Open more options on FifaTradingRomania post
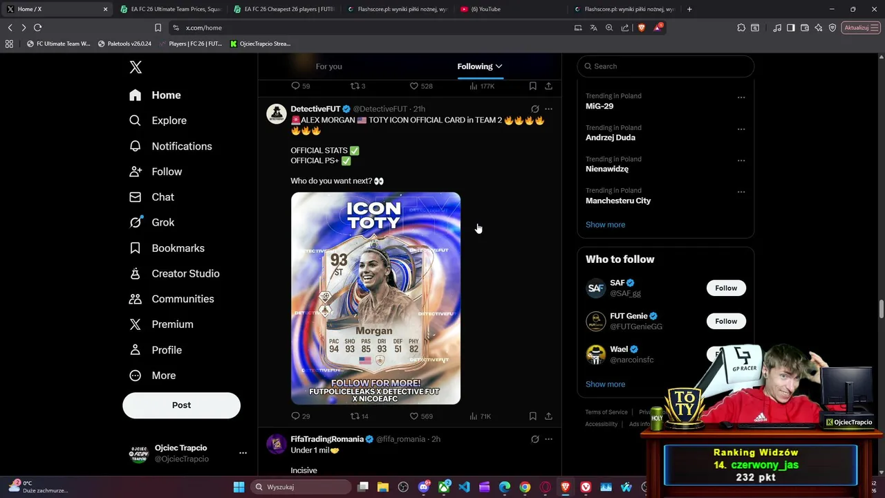Image resolution: width=885 pixels, height=498 pixels. 548,439
